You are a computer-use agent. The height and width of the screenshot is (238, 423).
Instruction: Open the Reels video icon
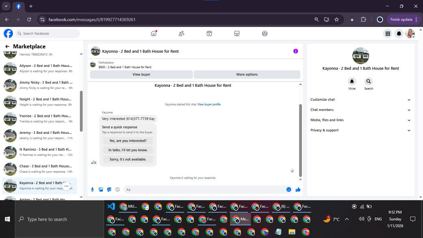(209, 33)
